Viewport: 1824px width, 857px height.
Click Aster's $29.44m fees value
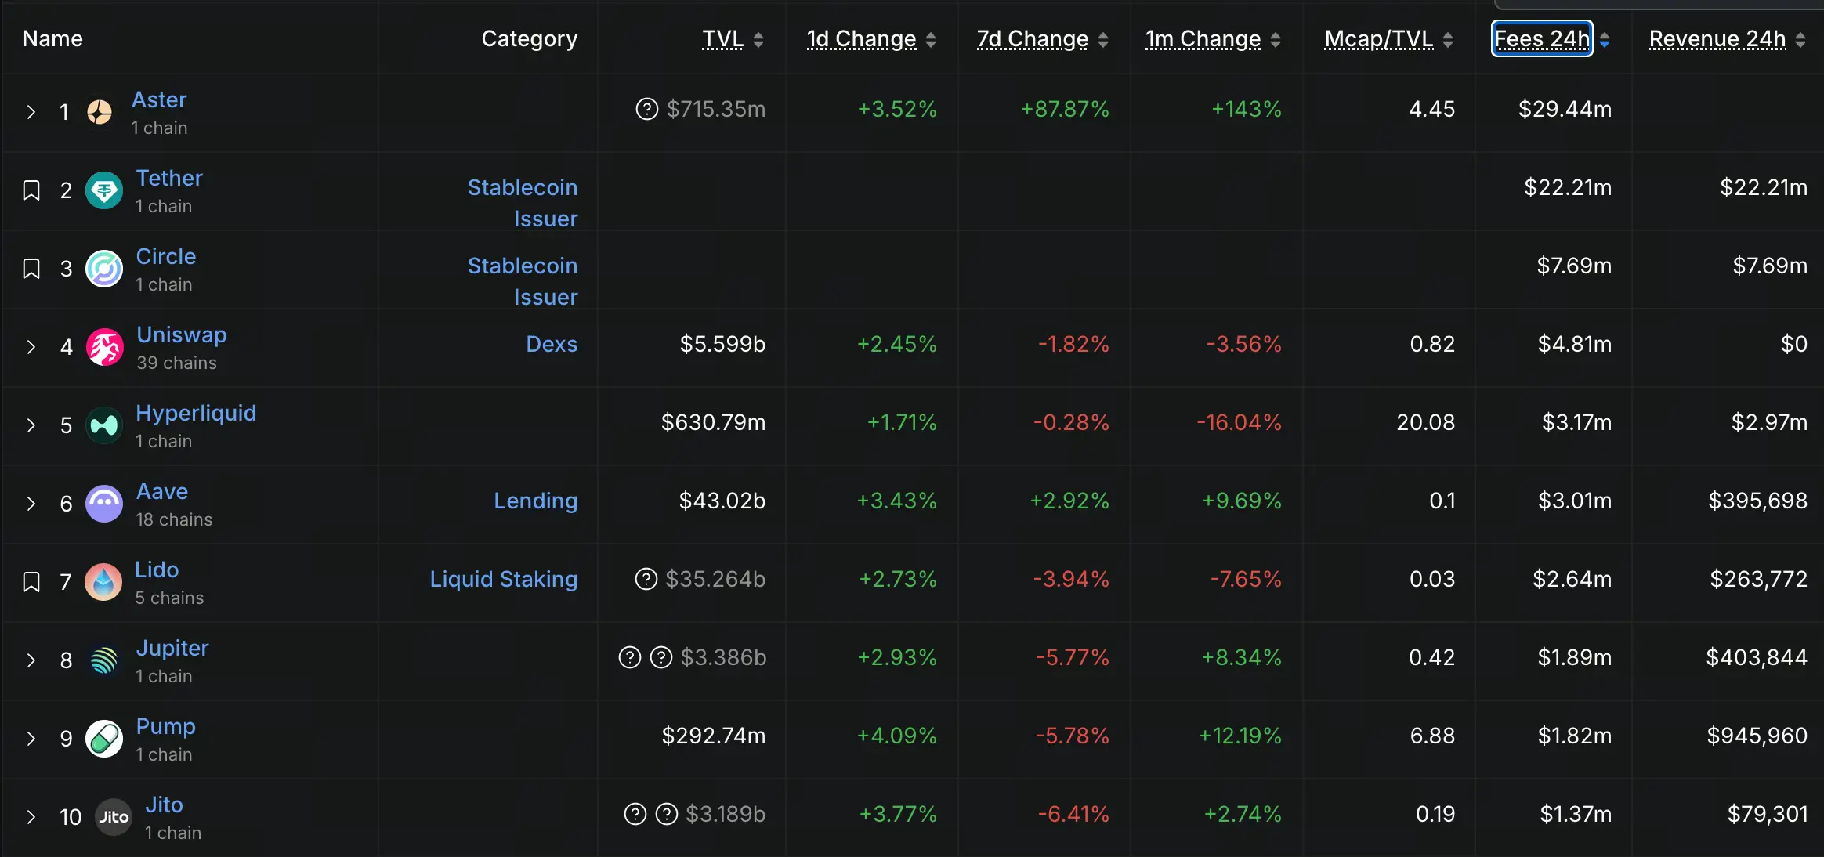tap(1565, 109)
